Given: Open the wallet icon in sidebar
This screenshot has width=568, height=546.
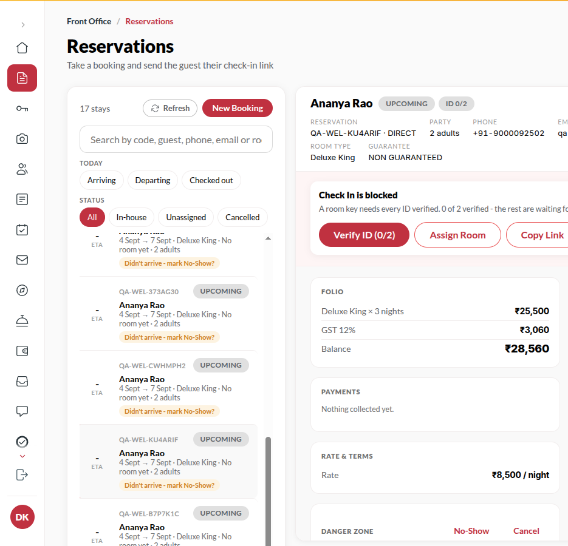Looking at the screenshot, I should point(22,351).
